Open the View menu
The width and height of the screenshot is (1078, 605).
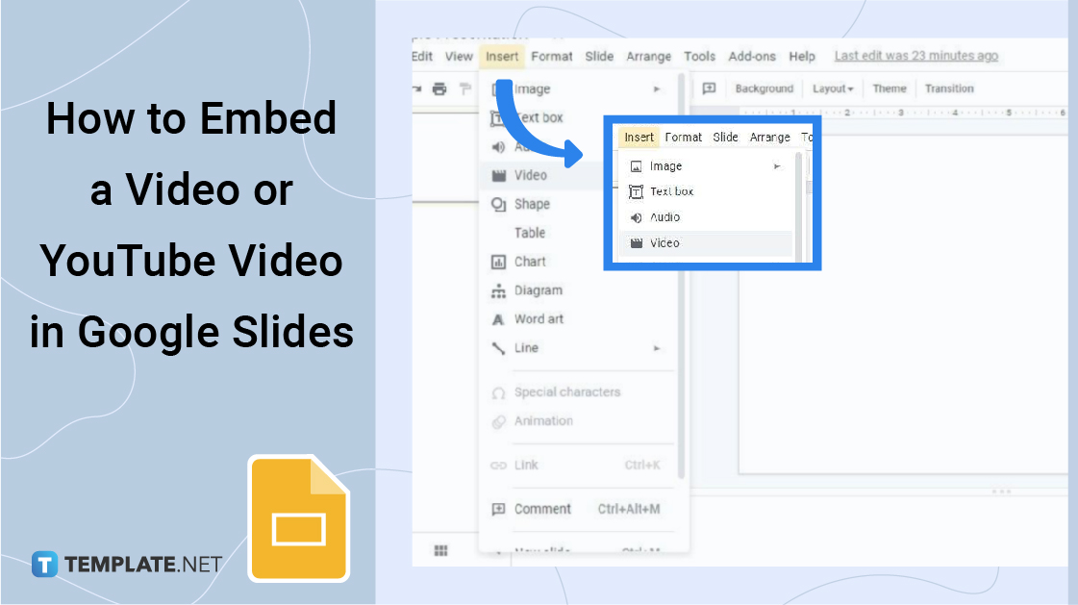pyautogui.click(x=459, y=57)
